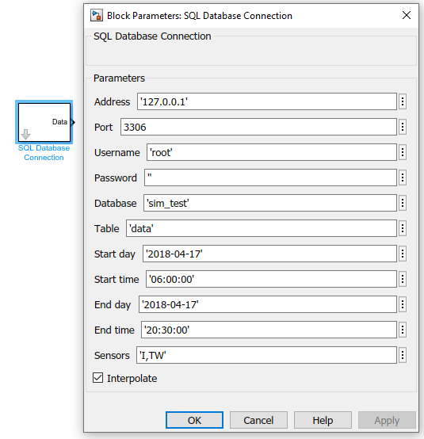Open the Sensors field's three-dot options menu

tap(403, 355)
